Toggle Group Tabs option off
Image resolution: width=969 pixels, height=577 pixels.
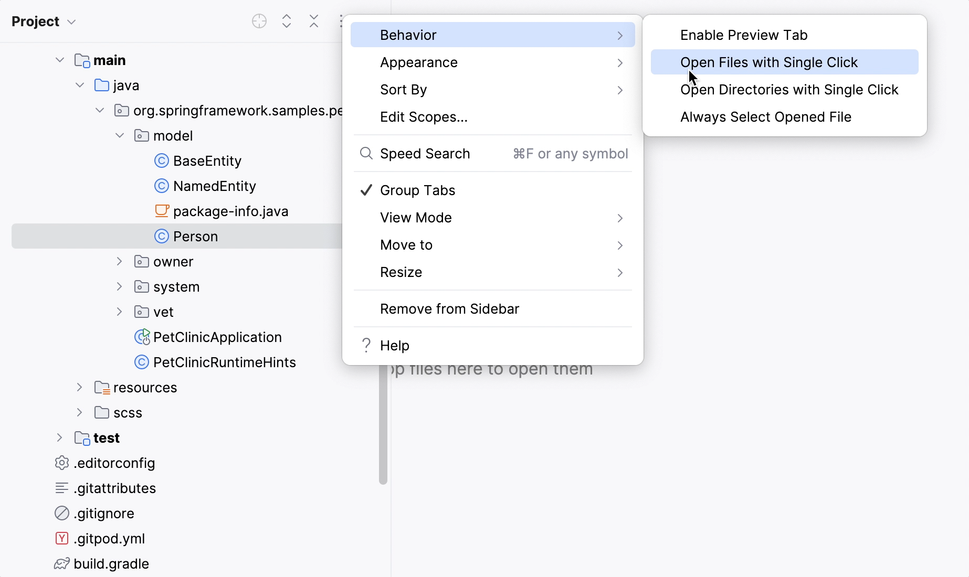point(417,190)
